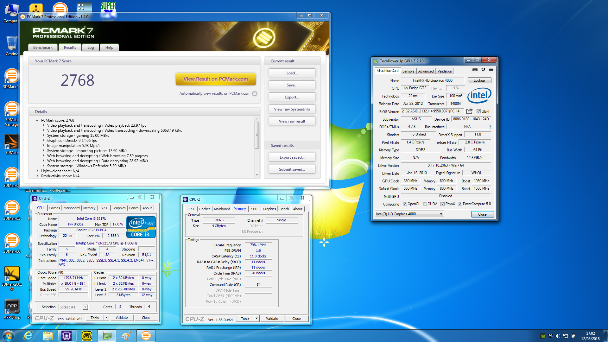Image resolution: width=608 pixels, height=342 pixels.
Task: Click the Intel logo in GPU-Z
Action: click(479, 95)
